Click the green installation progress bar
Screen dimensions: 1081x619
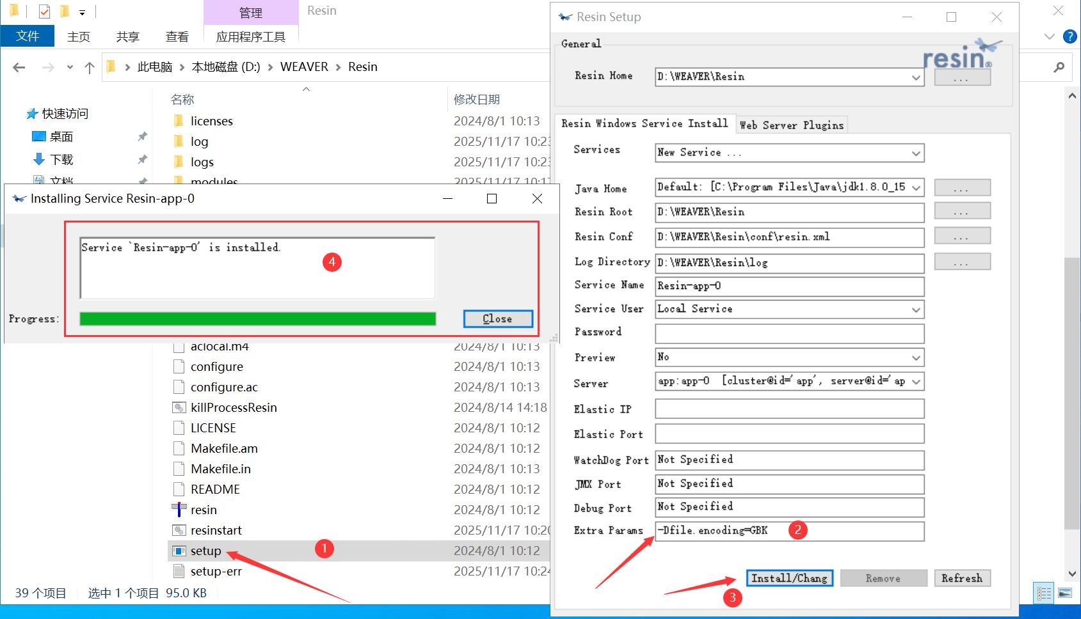pyautogui.click(x=257, y=318)
